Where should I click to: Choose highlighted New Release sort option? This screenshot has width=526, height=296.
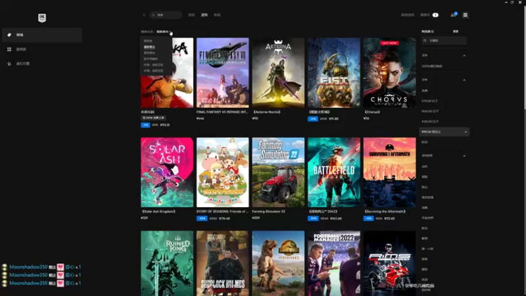pyautogui.click(x=150, y=47)
